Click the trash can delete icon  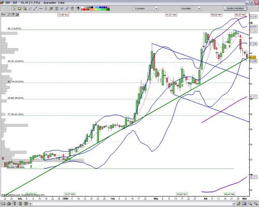[73, 9]
